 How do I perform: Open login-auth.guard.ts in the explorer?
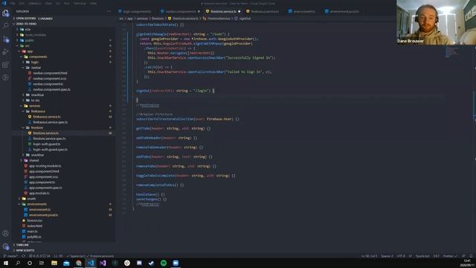point(46,144)
